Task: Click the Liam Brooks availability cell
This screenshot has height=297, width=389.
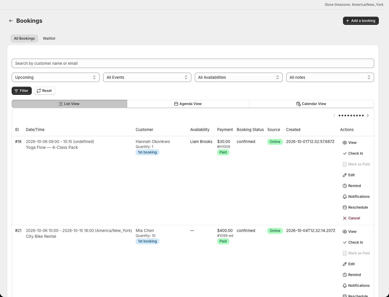Action: click(201, 141)
